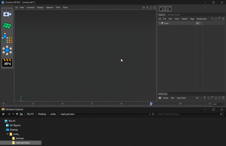Switch to the XPresso Editor tab
Screen dimensions: 226x146
174,15
